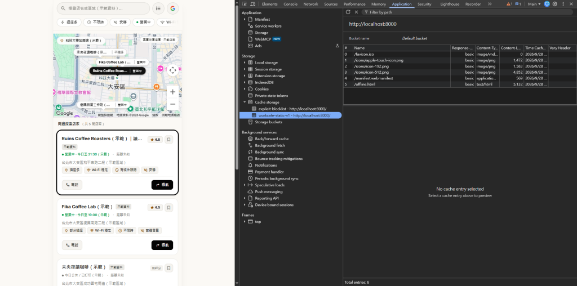Screen dimensions: 577x286
Task: Toggle the Wi-Fi filter chip
Action: (x=167, y=22)
